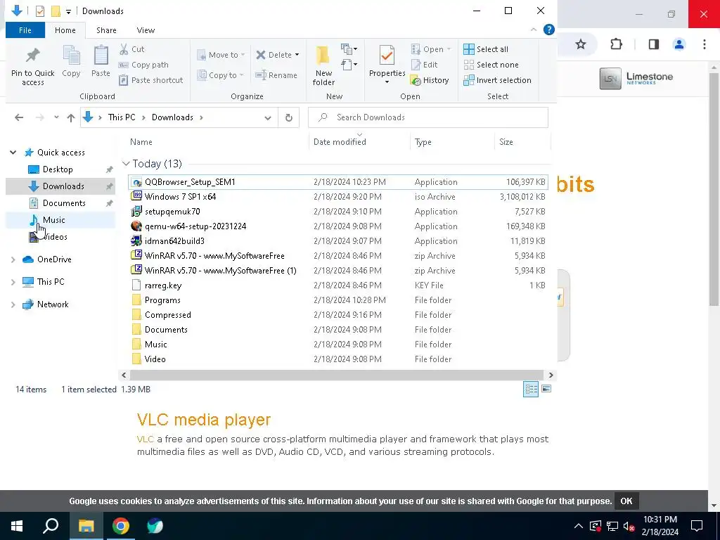Open the notification center icon
Viewport: 720px width, 540px height.
(697, 526)
